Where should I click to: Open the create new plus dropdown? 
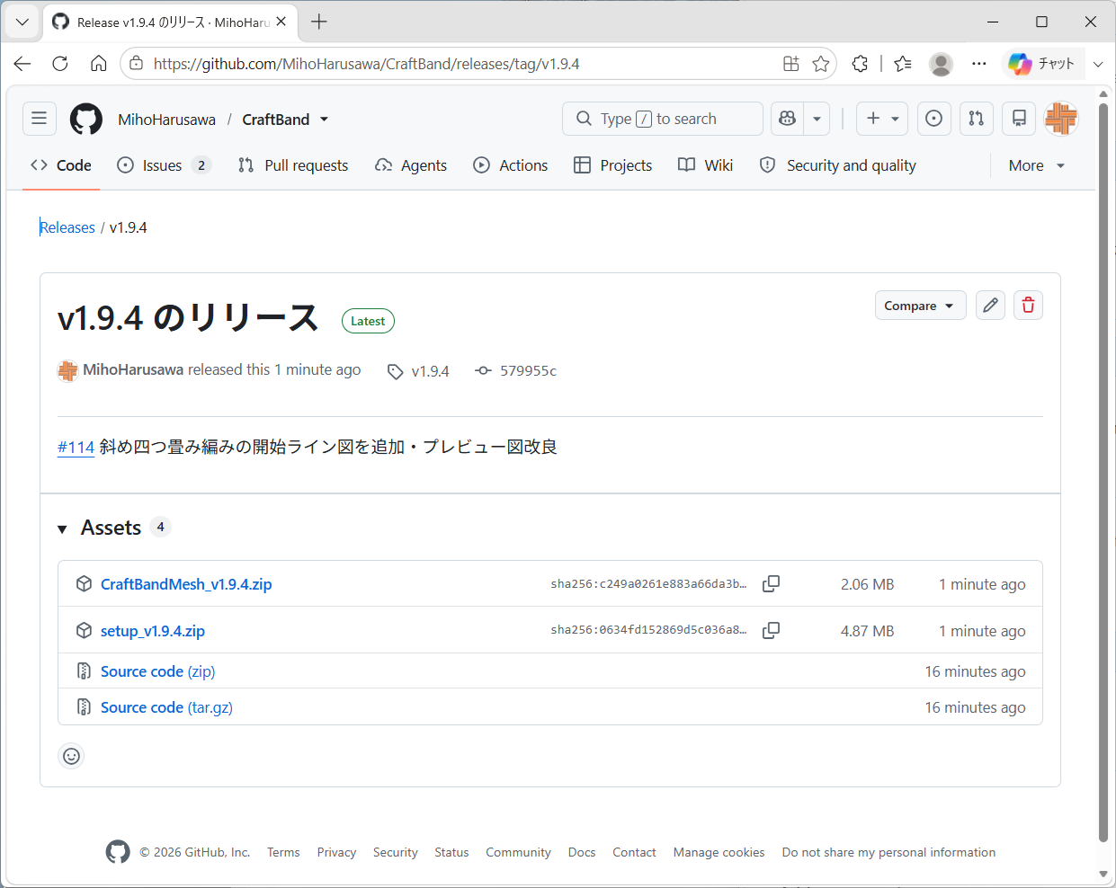(x=882, y=119)
